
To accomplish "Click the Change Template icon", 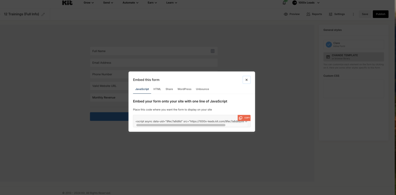I will tap(328, 57).
